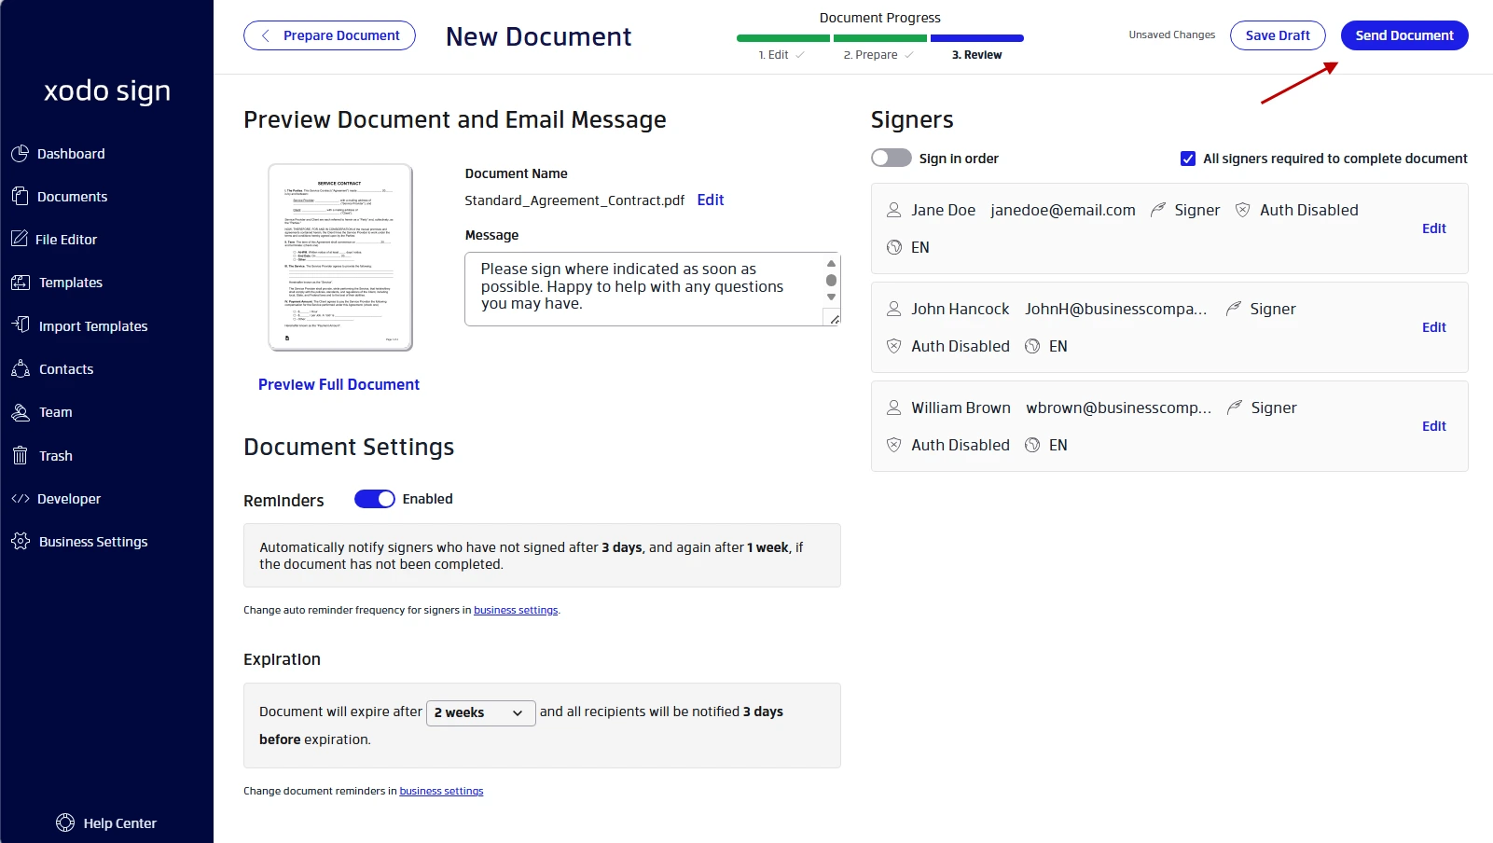This screenshot has width=1493, height=843.
Task: Click the message box scrollbar thumb
Action: tap(831, 280)
